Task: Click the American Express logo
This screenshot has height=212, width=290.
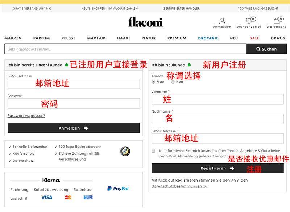Action: coord(88,198)
